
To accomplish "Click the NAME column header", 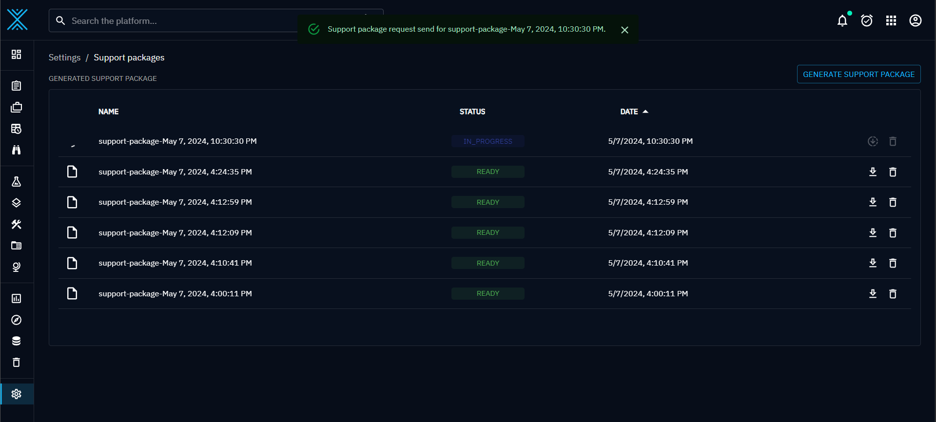I will 108,112.
